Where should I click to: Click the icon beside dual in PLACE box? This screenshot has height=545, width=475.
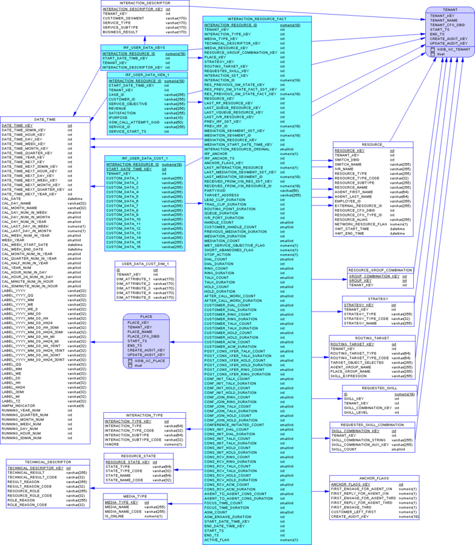(130, 366)
